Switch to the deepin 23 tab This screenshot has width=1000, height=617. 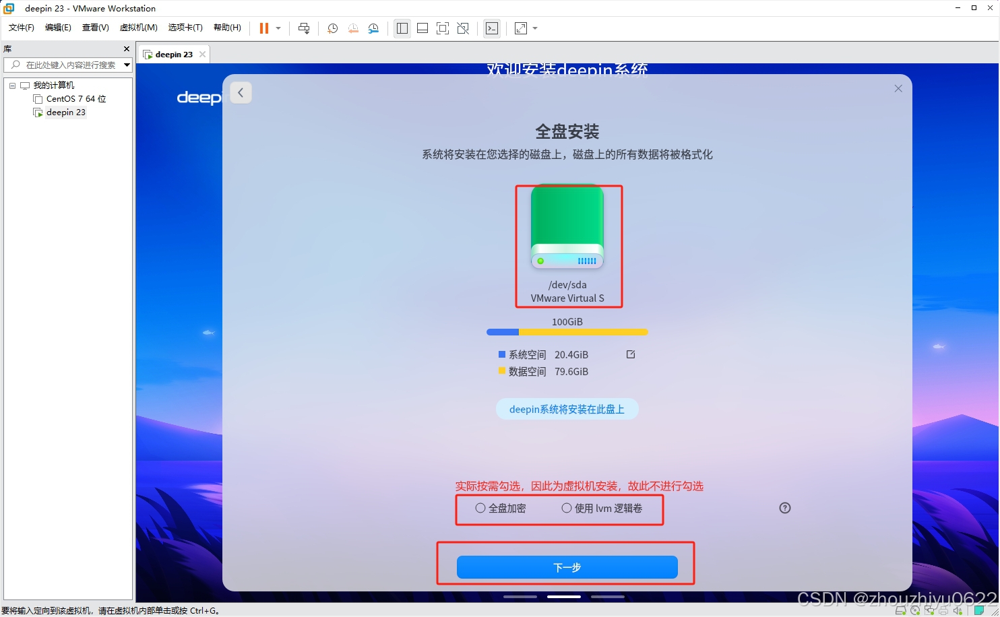[x=174, y=55]
